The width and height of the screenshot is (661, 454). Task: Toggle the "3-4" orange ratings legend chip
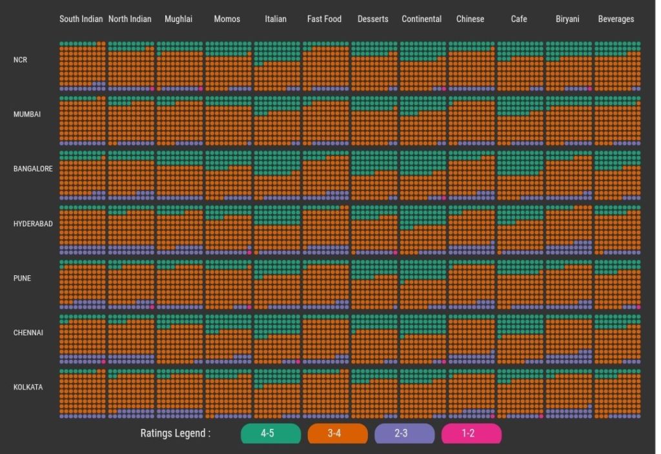pyautogui.click(x=337, y=433)
